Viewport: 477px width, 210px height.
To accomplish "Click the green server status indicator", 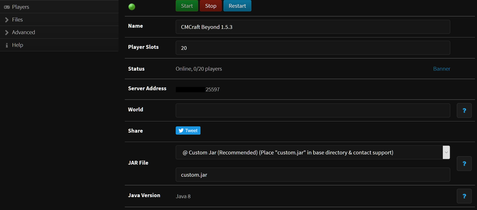I will coord(131,7).
